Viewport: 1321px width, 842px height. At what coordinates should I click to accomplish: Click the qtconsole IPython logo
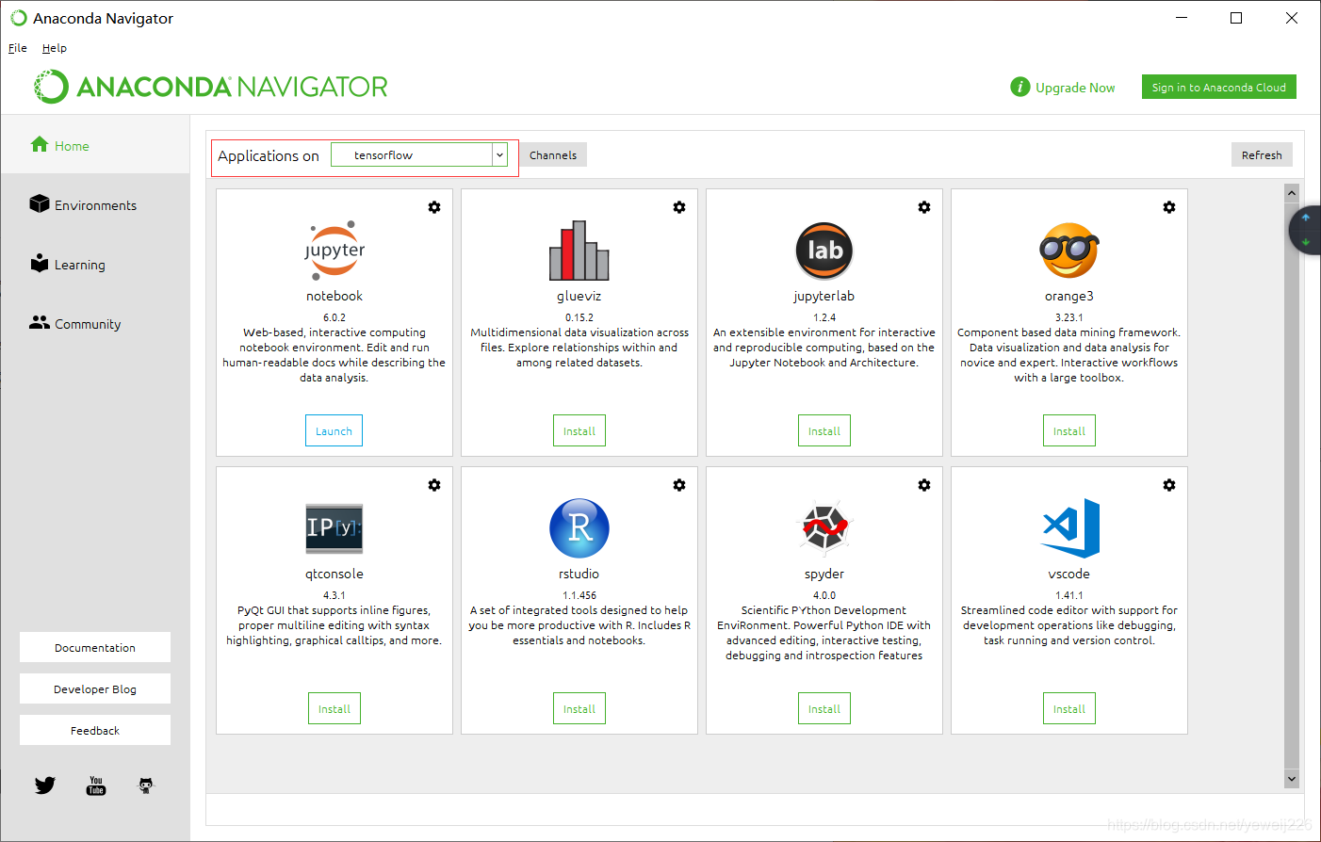[334, 528]
